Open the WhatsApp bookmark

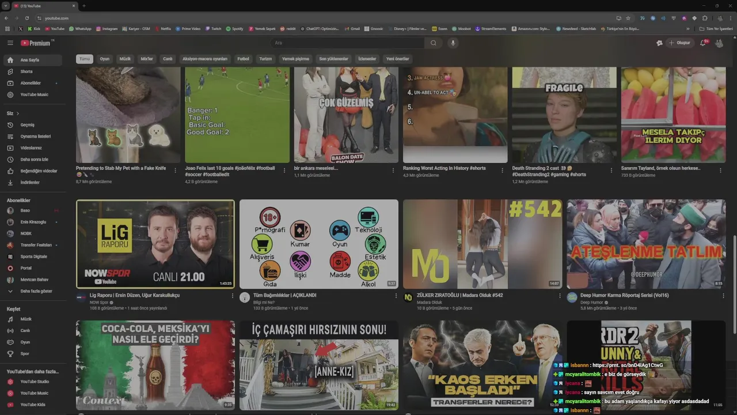pyautogui.click(x=80, y=28)
